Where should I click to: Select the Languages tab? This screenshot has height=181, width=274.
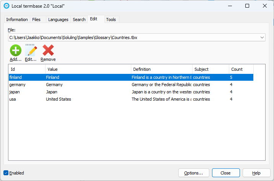59,20
